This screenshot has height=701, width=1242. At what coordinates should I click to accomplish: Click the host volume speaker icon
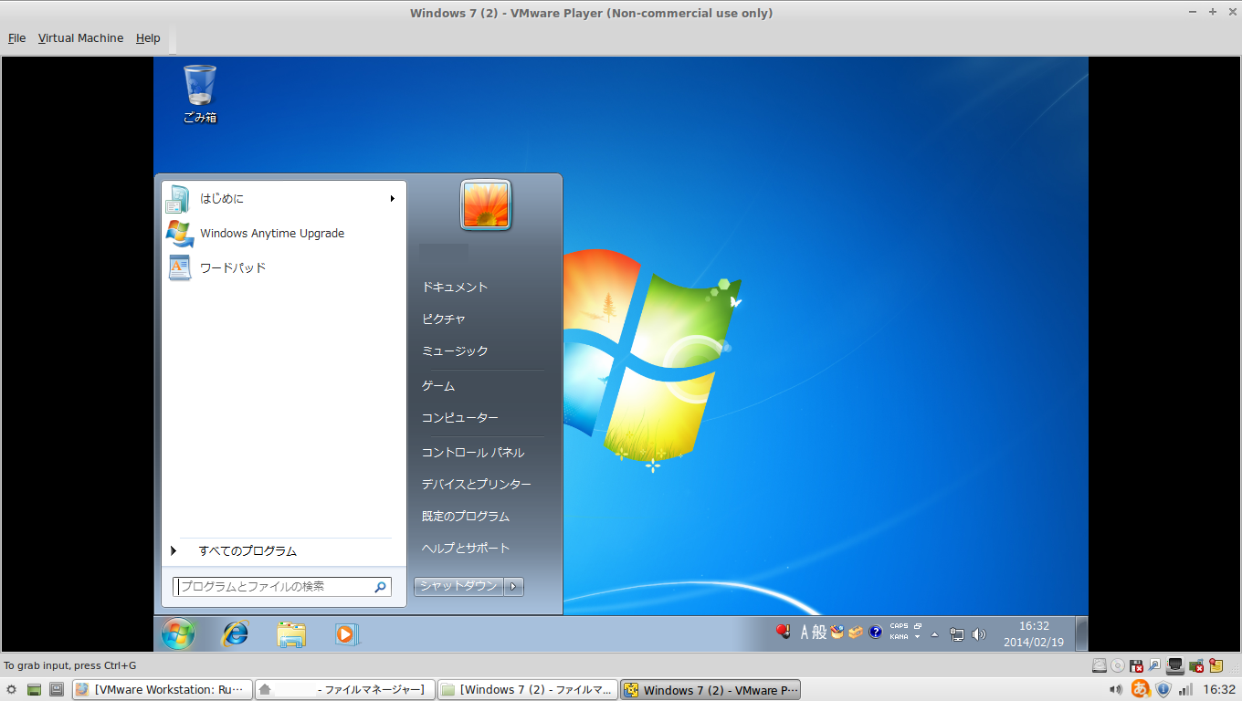click(1116, 690)
